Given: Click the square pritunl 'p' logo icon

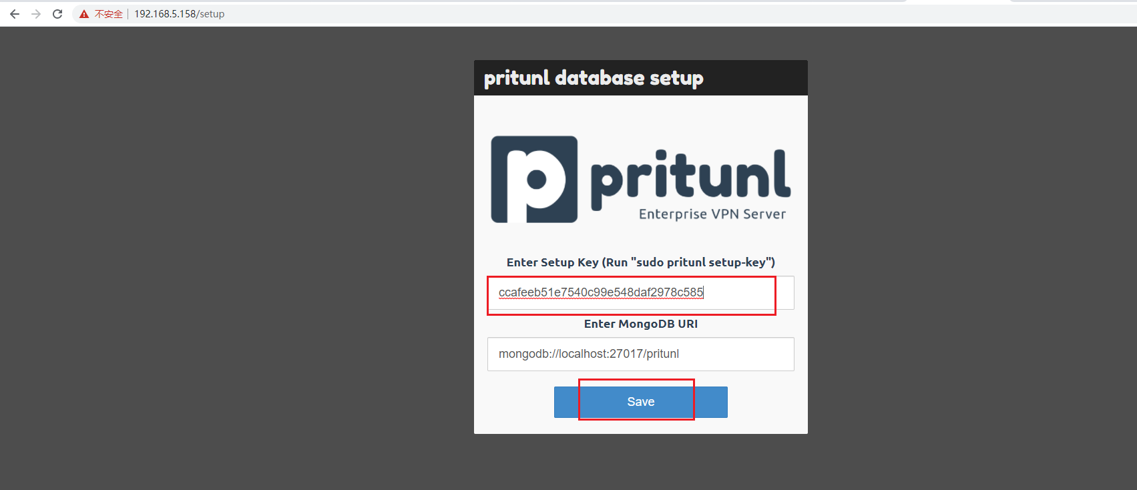Looking at the screenshot, I should (x=534, y=180).
